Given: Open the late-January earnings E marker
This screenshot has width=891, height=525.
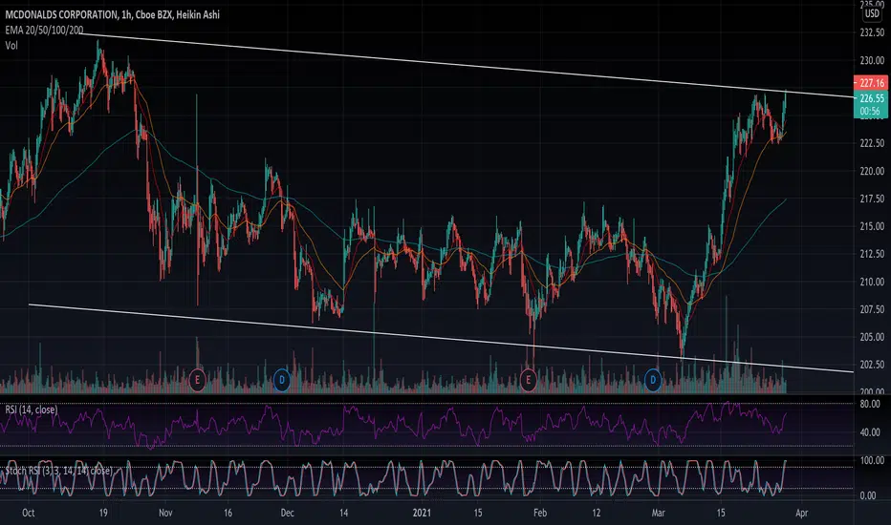Looking at the screenshot, I should click(528, 380).
